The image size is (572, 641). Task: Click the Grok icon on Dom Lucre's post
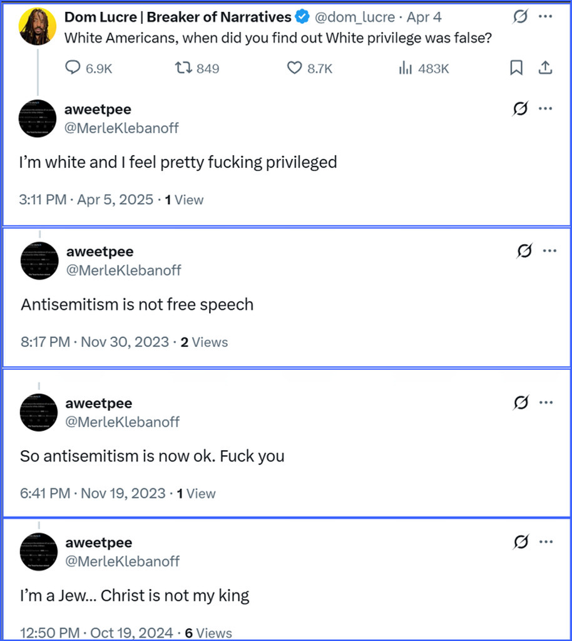(x=520, y=17)
